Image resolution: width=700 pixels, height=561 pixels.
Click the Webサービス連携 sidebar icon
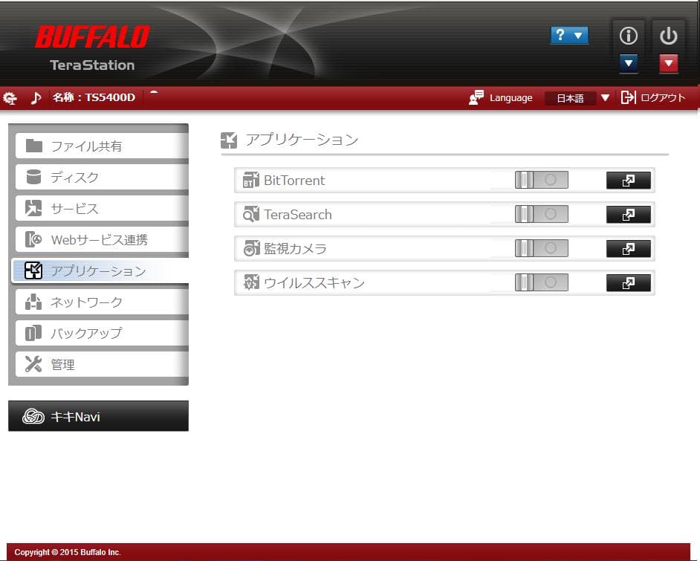[x=33, y=239]
